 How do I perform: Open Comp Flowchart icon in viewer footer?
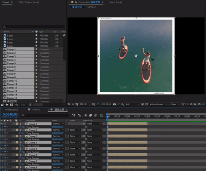[x=195, y=104]
